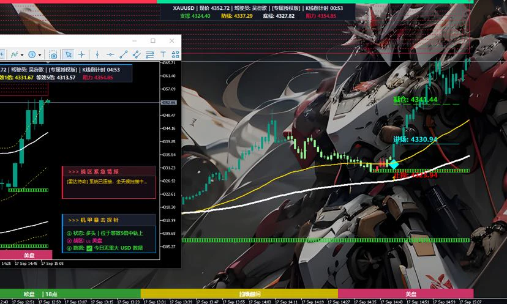Click current price tag 4352.66 on axis
Viewport: 507px width, 304px height.
click(168, 102)
